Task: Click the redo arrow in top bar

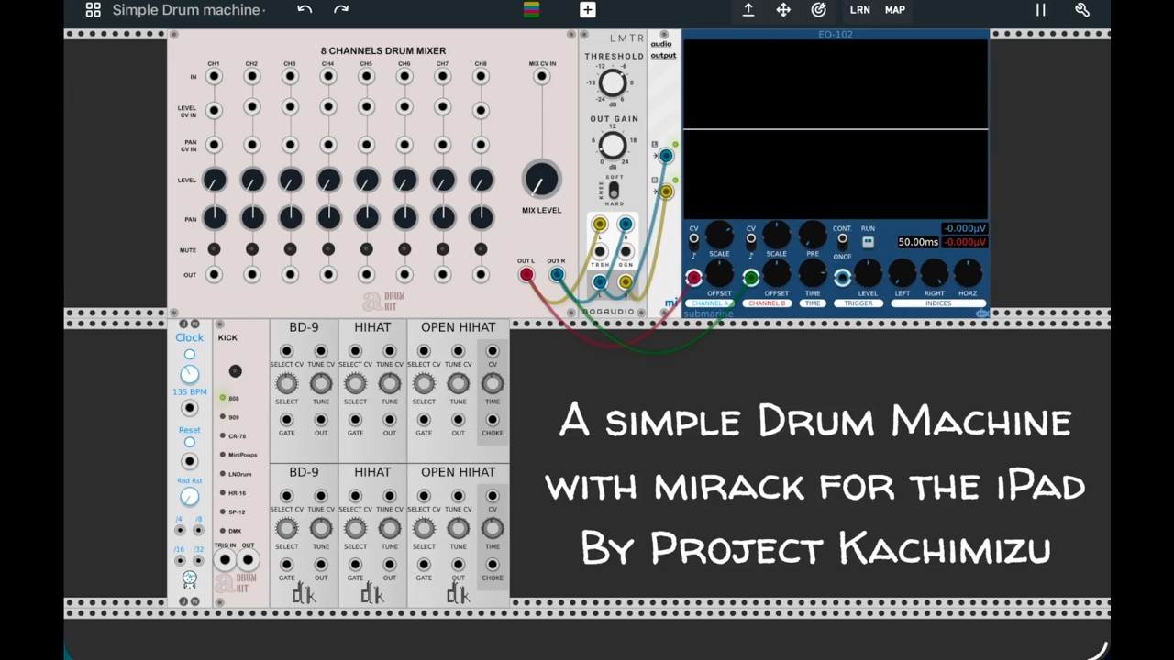Action: [x=341, y=10]
